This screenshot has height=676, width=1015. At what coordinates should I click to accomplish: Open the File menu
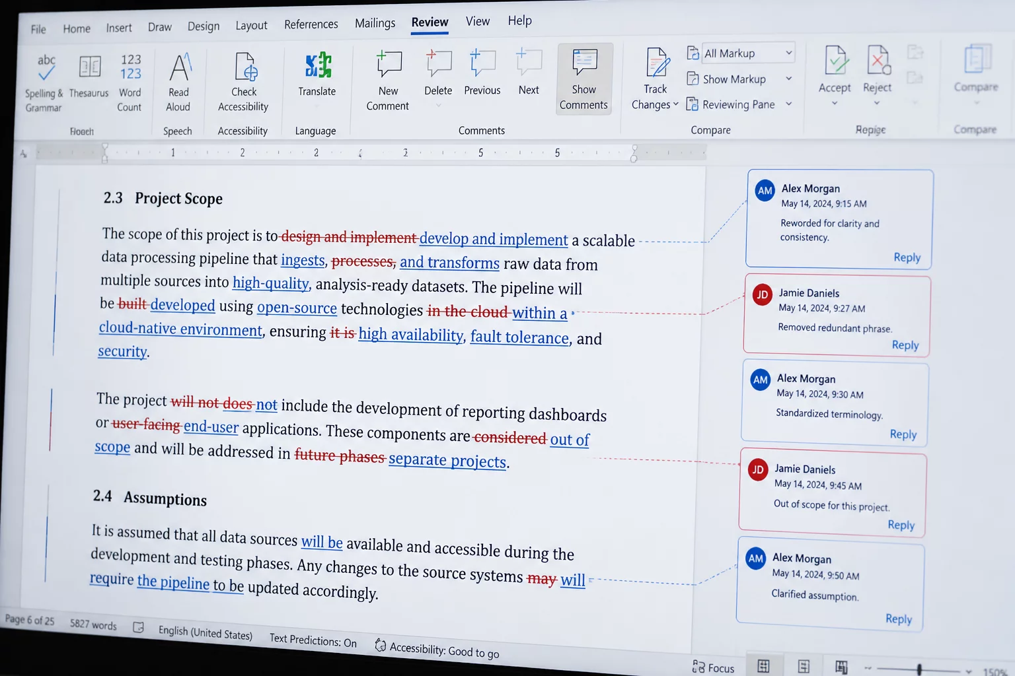coord(38,29)
